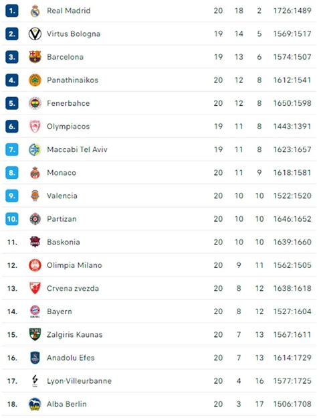Open the Barcelona club crest
Image resolution: width=317 pixels, height=420 pixels.
click(35, 57)
